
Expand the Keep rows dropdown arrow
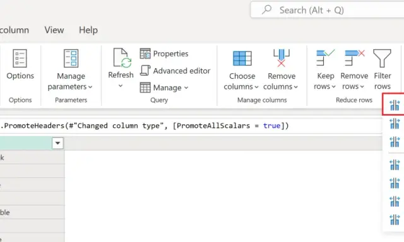pyautogui.click(x=334, y=87)
